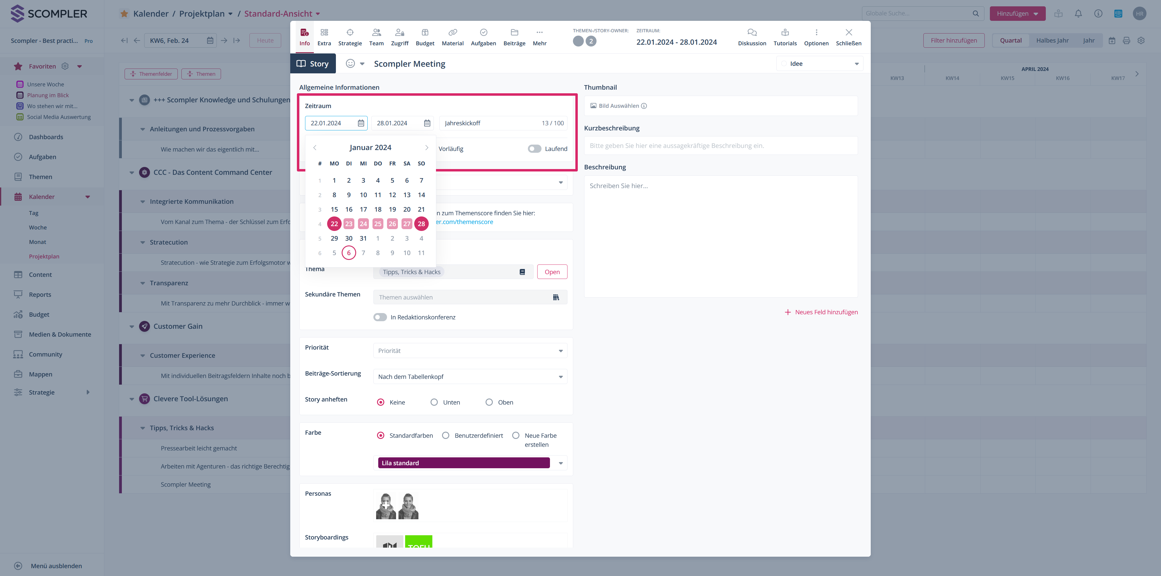This screenshot has width=1161, height=576.
Task: Toggle the Laufend switch
Action: (534, 149)
